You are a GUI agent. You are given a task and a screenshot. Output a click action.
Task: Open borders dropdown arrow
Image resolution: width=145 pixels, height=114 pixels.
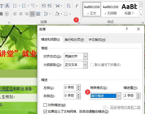tap(70, 14)
